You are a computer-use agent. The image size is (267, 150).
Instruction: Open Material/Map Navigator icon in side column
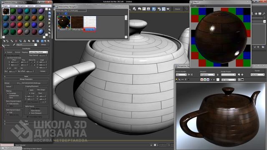pos(50,37)
